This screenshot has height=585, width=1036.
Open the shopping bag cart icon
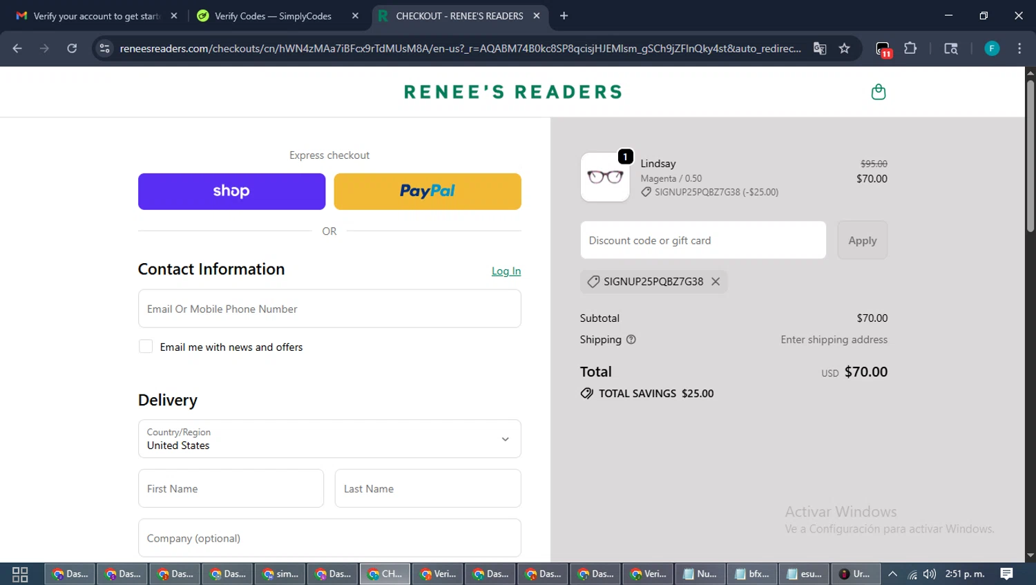878,92
